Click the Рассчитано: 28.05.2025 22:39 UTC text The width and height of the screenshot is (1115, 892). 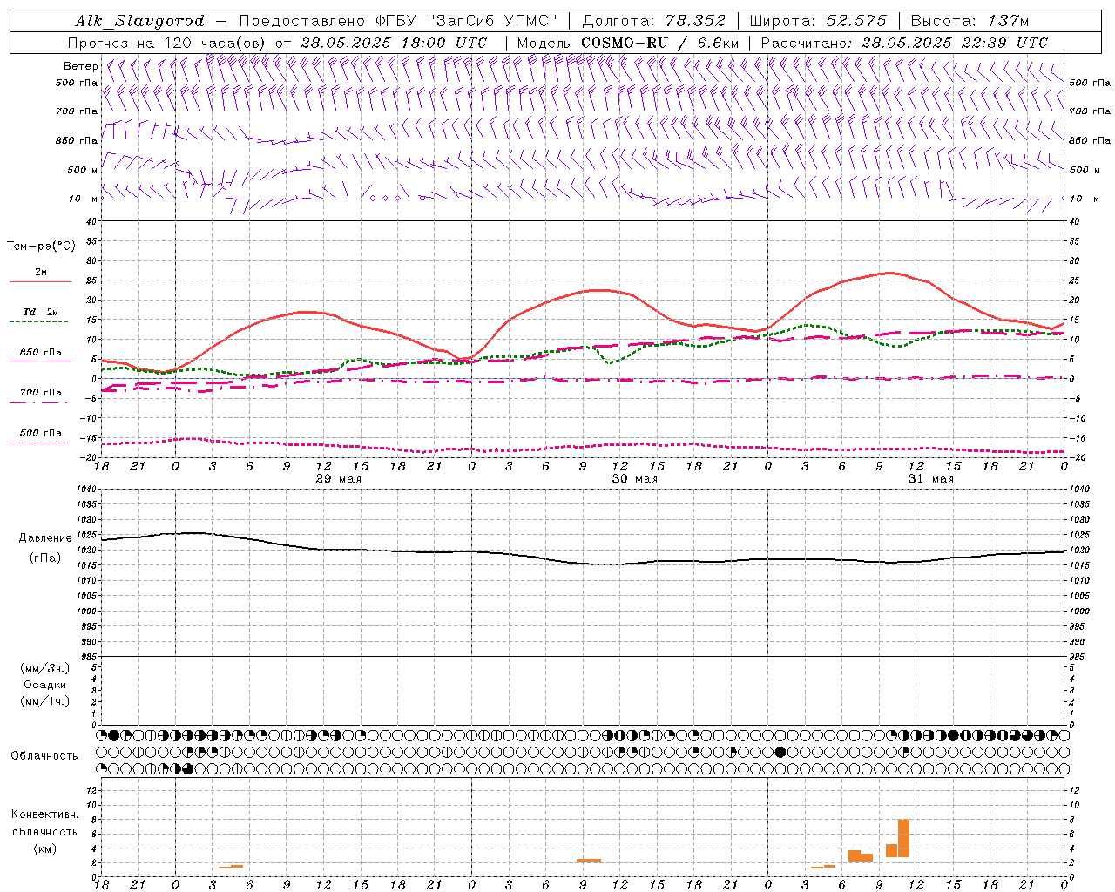coord(904,43)
